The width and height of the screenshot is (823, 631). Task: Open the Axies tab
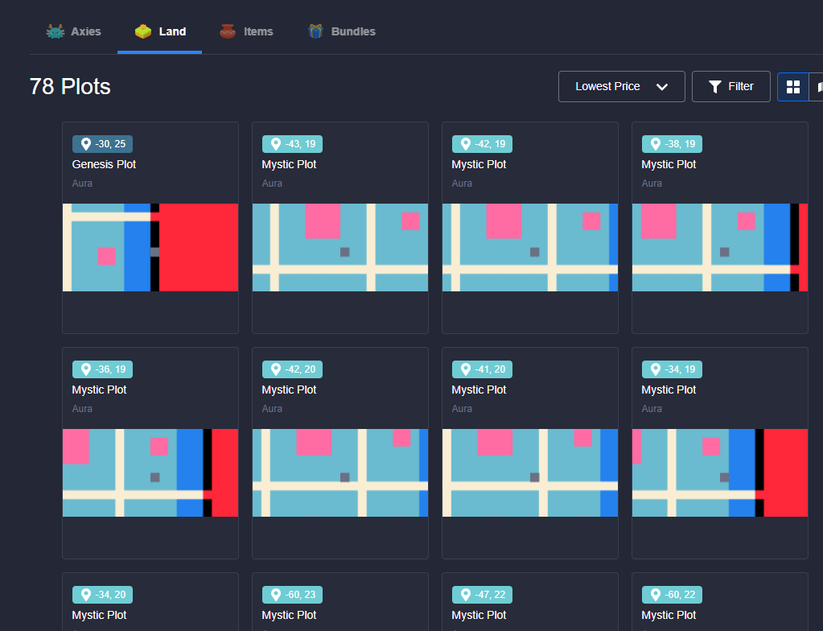click(74, 31)
